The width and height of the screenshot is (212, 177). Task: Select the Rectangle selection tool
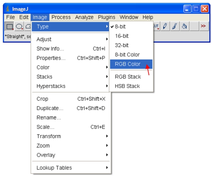click(9, 26)
